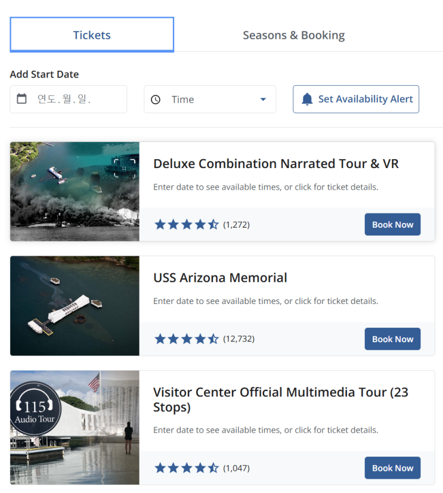Screen dimensions: 443x493
Task: Book Now for Deluxe Combination Narrated Tour
Action: (x=392, y=225)
